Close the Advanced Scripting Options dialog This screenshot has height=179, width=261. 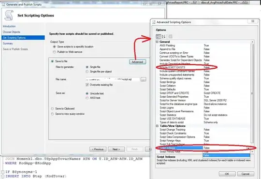tap(253, 21)
